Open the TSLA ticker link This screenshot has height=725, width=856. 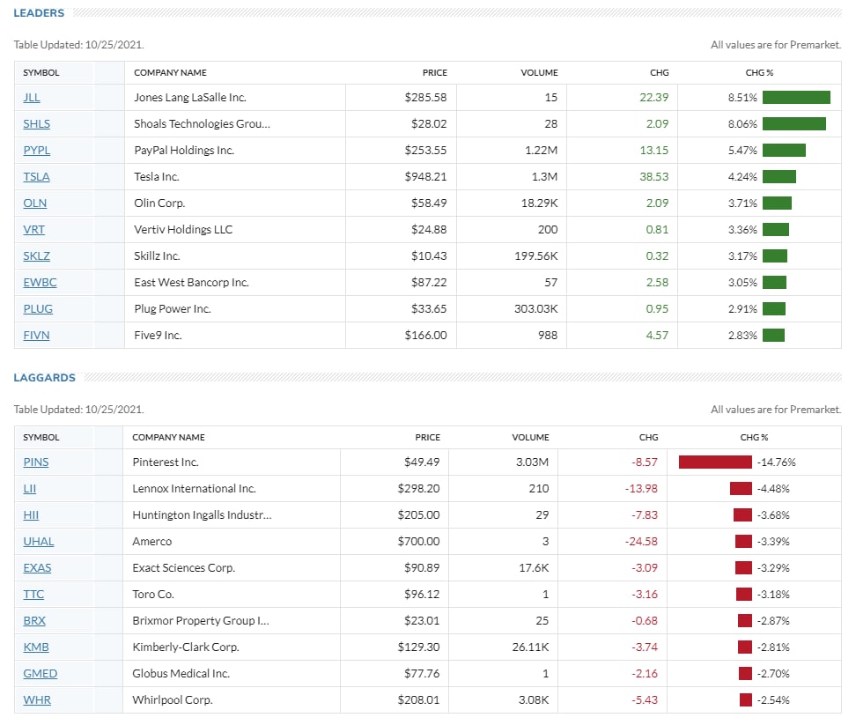[x=36, y=177]
